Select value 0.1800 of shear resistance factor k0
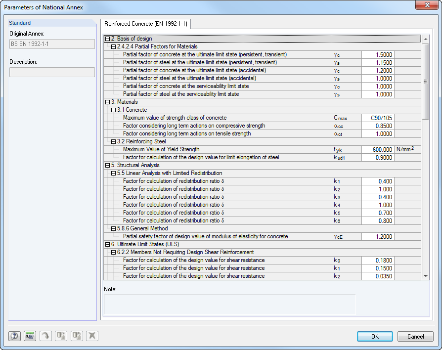Screen dimensions: 442x350 (x=378, y=260)
